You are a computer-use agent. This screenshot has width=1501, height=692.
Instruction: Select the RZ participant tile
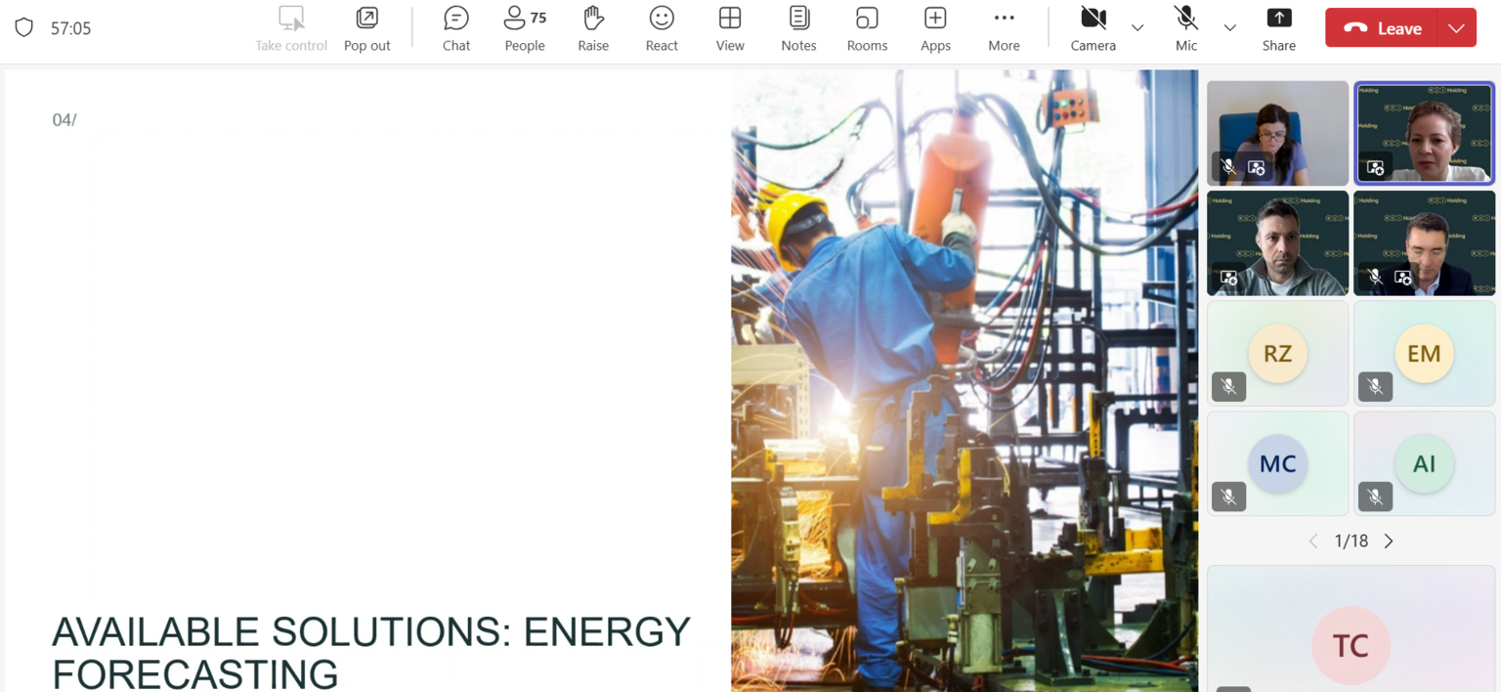[1277, 353]
